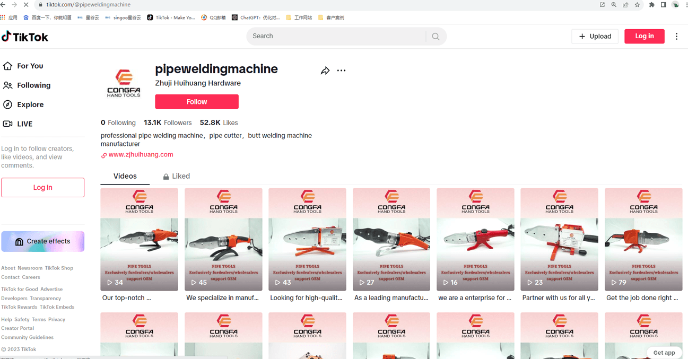Screen dimensions: 688x359
Task: Click the search magnifier icon
Action: point(436,37)
